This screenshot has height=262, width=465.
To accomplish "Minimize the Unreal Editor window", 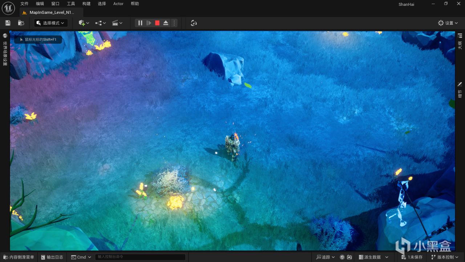I will (x=433, y=4).
